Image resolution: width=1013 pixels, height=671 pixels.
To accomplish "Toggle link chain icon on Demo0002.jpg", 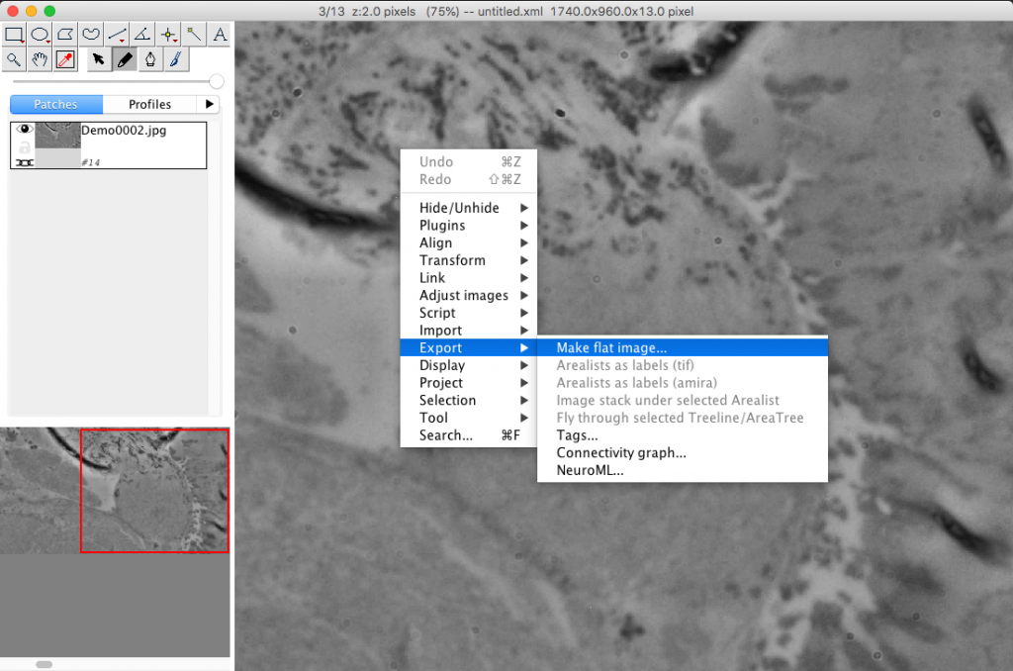I will [x=24, y=162].
